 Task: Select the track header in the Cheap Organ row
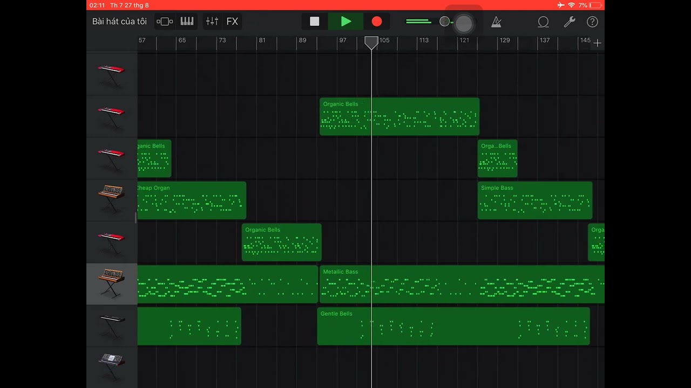[112, 200]
